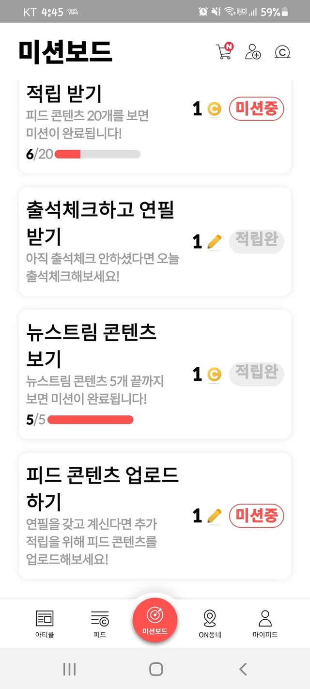Tap 미션중 button for 피드 콘텐츠 업로드
The image size is (310, 689).
click(x=256, y=516)
